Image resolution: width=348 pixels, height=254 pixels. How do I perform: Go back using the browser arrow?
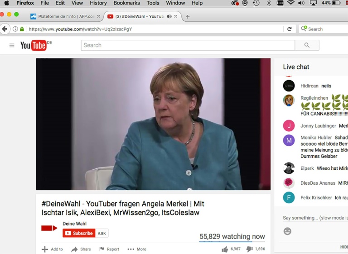(x=5, y=29)
